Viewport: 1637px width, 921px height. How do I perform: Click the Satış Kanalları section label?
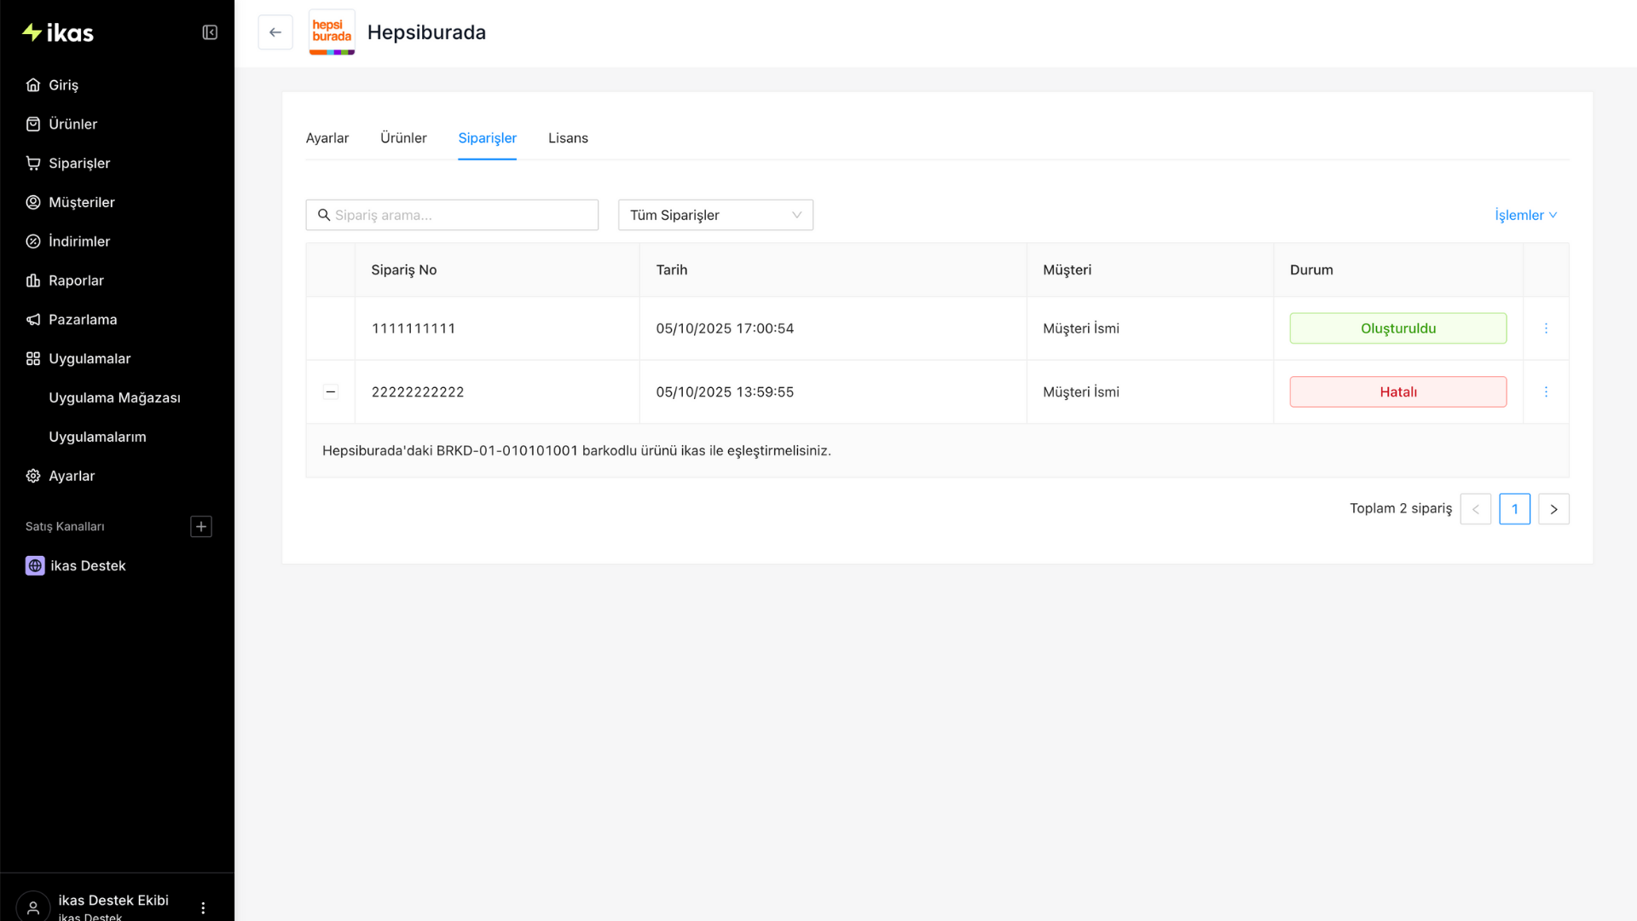[x=65, y=527]
